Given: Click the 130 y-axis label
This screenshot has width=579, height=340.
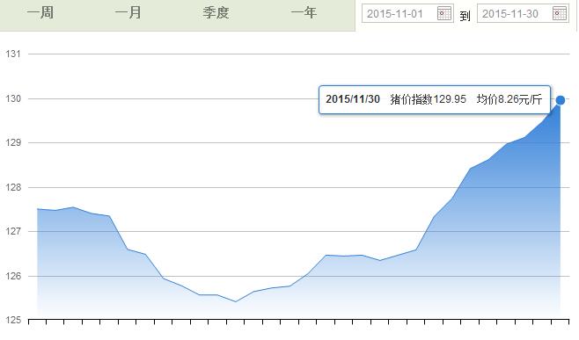Looking at the screenshot, I should pyautogui.click(x=12, y=98).
